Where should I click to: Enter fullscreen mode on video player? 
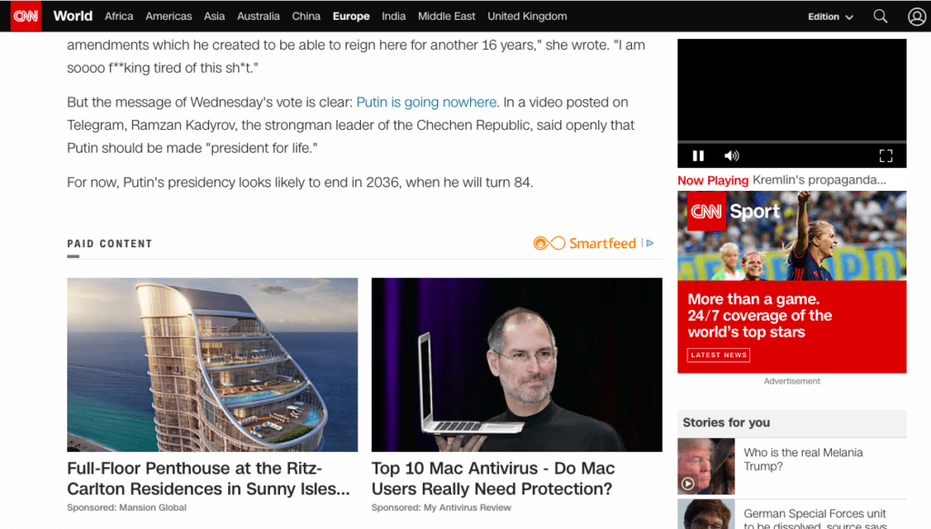(x=886, y=155)
